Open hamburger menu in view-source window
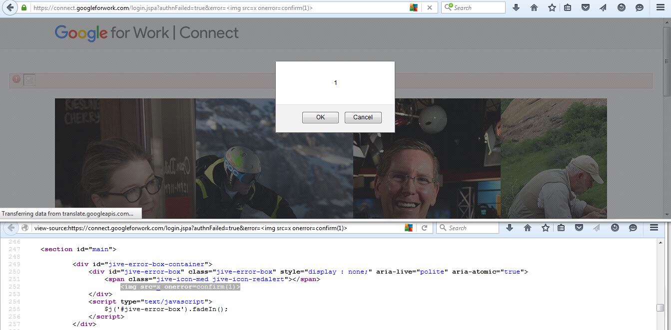The width and height of the screenshot is (671, 330). coord(654,228)
